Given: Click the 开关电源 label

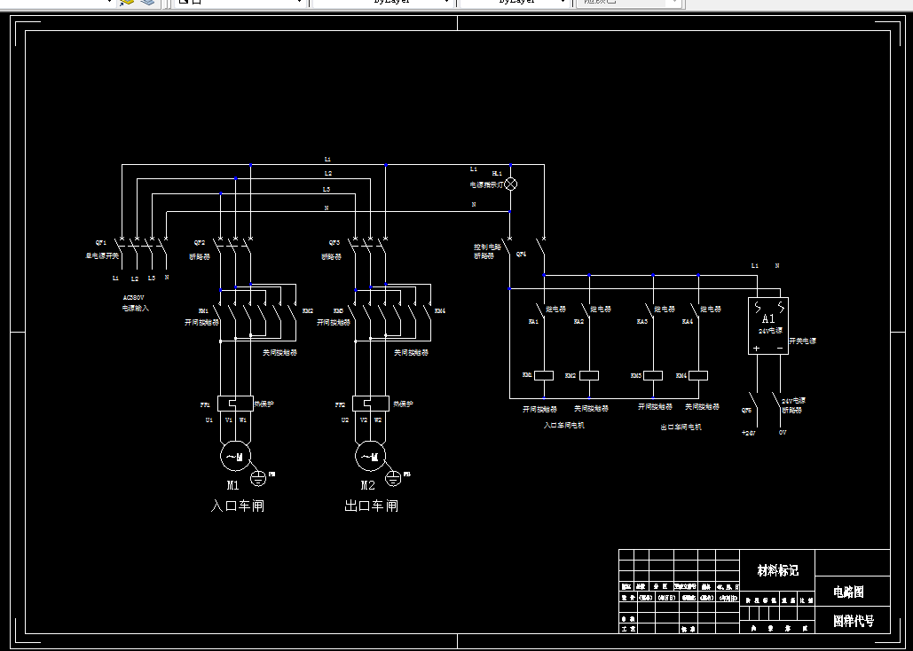Looking at the screenshot, I should point(802,341).
